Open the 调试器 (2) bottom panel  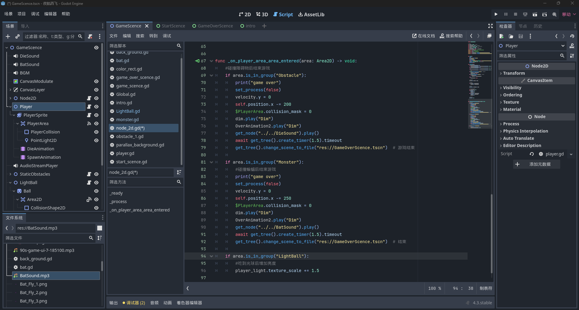(x=134, y=303)
